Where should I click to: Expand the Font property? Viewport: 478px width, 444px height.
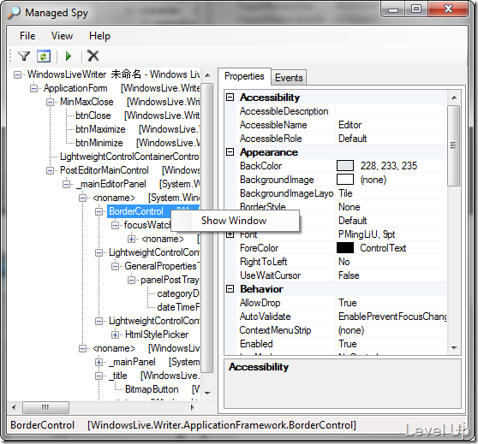(230, 234)
